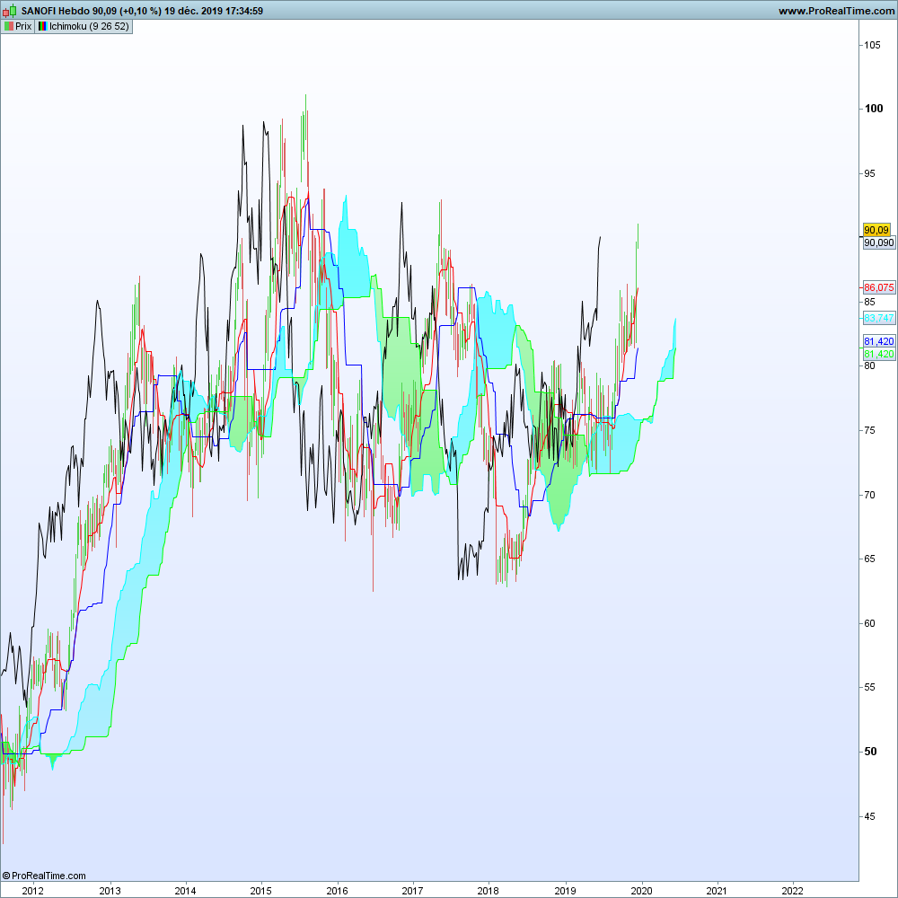
Task: Click the 55 price axis label
Action: (x=870, y=687)
